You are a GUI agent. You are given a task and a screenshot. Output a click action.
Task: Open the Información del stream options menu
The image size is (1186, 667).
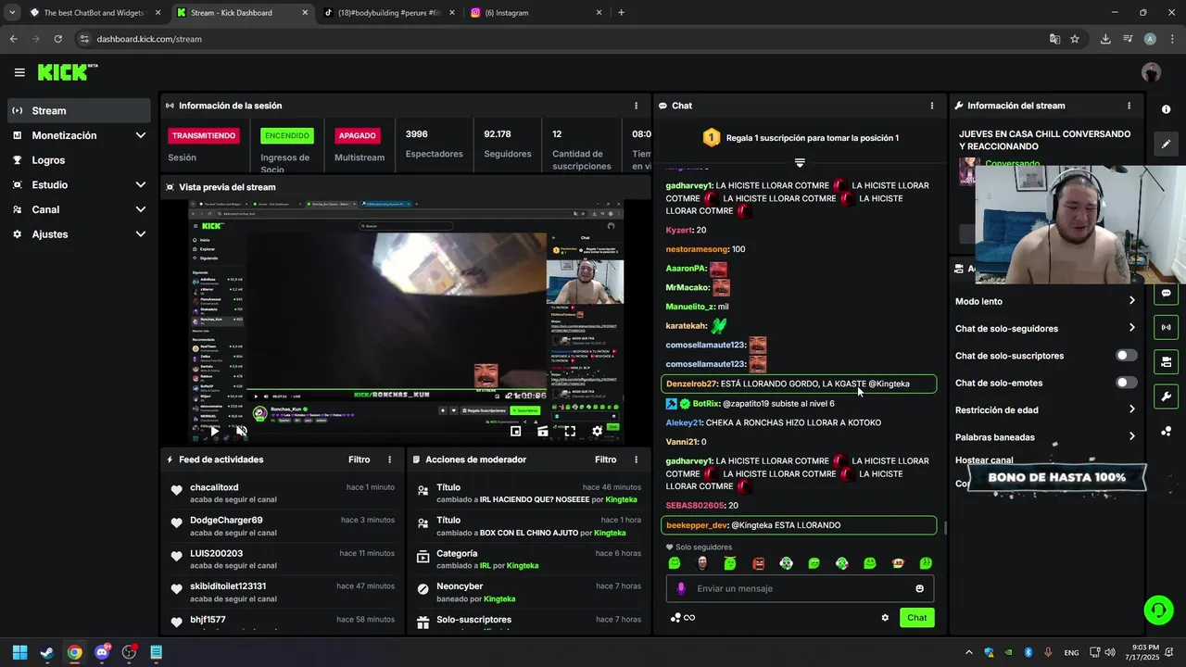(x=1129, y=106)
